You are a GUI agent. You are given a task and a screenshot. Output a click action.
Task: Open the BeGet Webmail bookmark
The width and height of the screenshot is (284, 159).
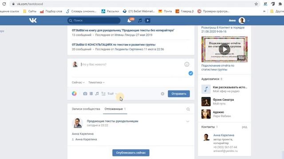[x=139, y=11]
